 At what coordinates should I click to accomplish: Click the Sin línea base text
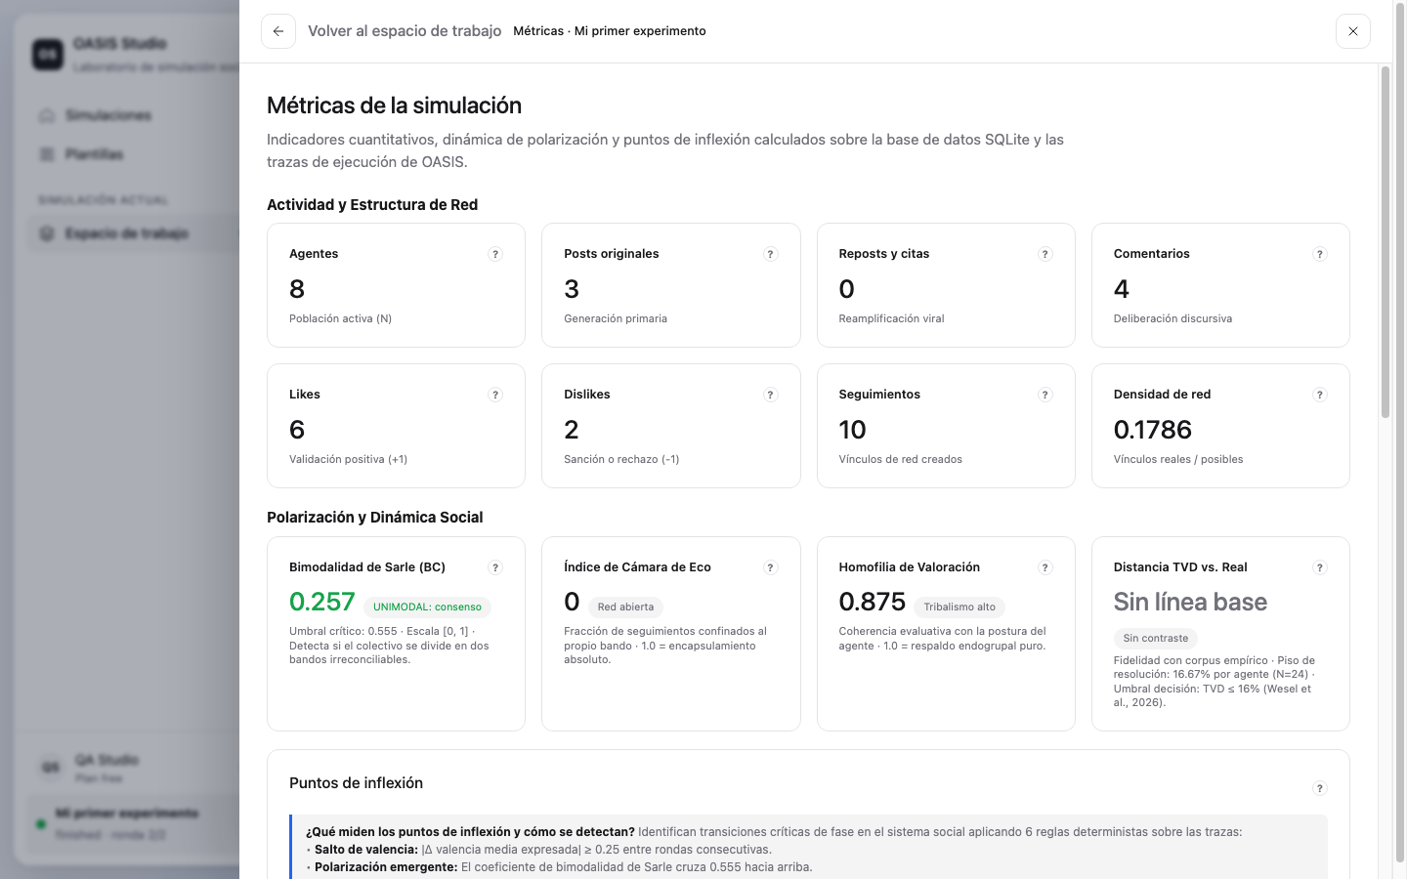[x=1190, y=603]
